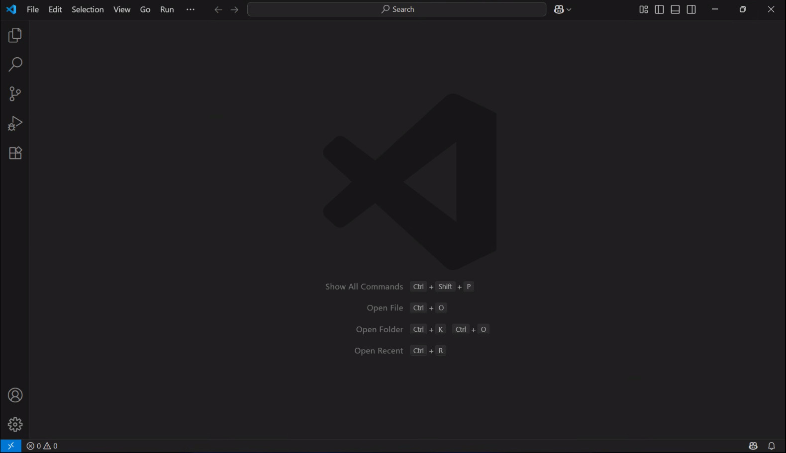Open the Run menu
Screen dimensions: 786x453
click(167, 9)
